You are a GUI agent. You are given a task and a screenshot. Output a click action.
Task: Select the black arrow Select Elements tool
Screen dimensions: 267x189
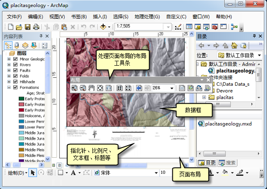coord(33,173)
